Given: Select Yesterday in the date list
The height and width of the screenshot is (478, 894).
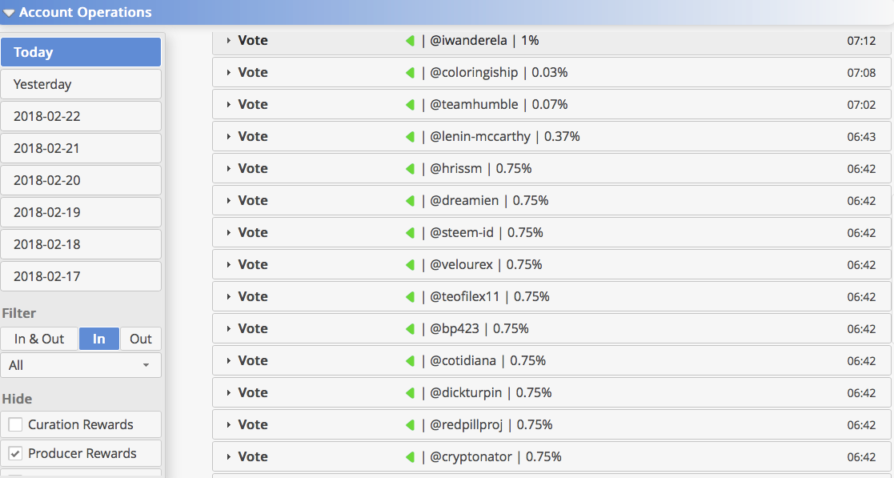Looking at the screenshot, I should [81, 84].
